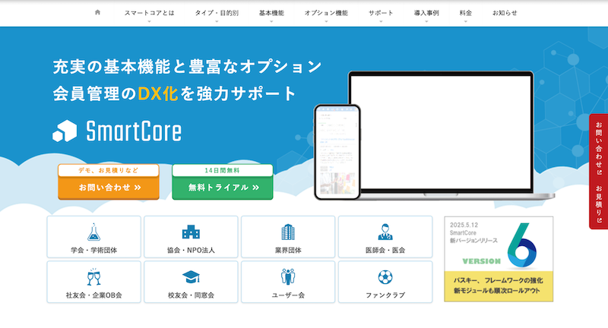This screenshot has height=328, width=608.
Task: Go to the お知らせ menu item
Action: click(x=505, y=14)
